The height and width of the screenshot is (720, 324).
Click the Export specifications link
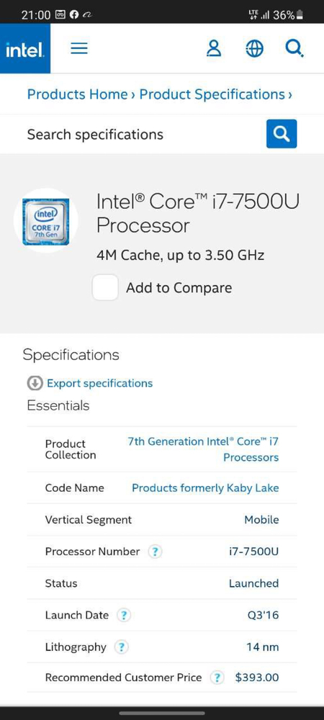coord(99,383)
